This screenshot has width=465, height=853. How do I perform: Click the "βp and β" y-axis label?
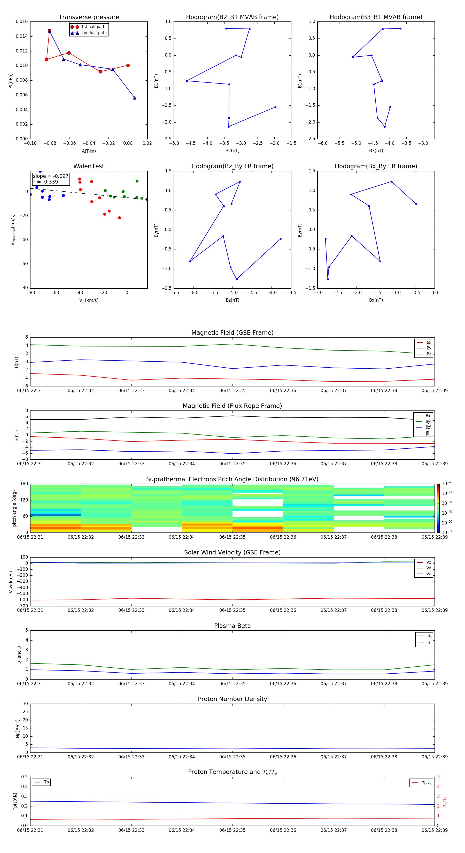[19, 655]
